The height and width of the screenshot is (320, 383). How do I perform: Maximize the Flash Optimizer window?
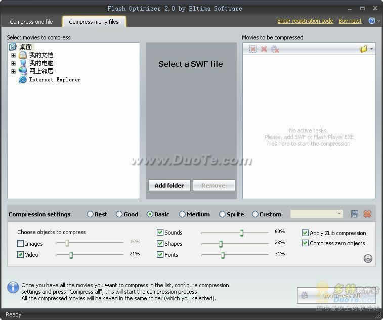(362, 9)
